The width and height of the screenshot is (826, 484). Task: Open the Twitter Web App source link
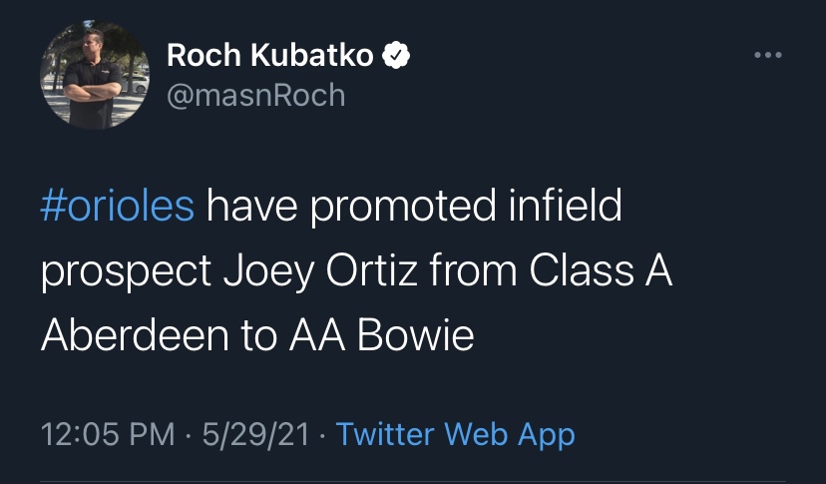click(x=455, y=435)
